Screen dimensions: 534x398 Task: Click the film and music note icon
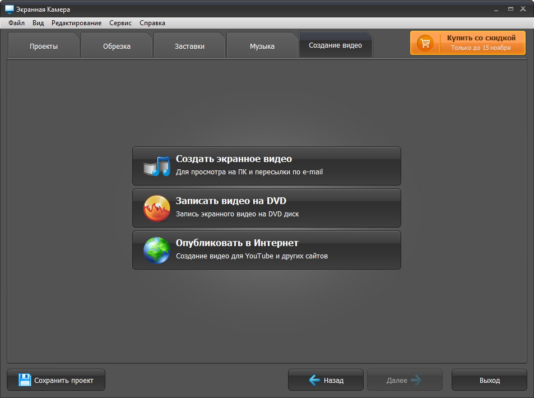(157, 166)
